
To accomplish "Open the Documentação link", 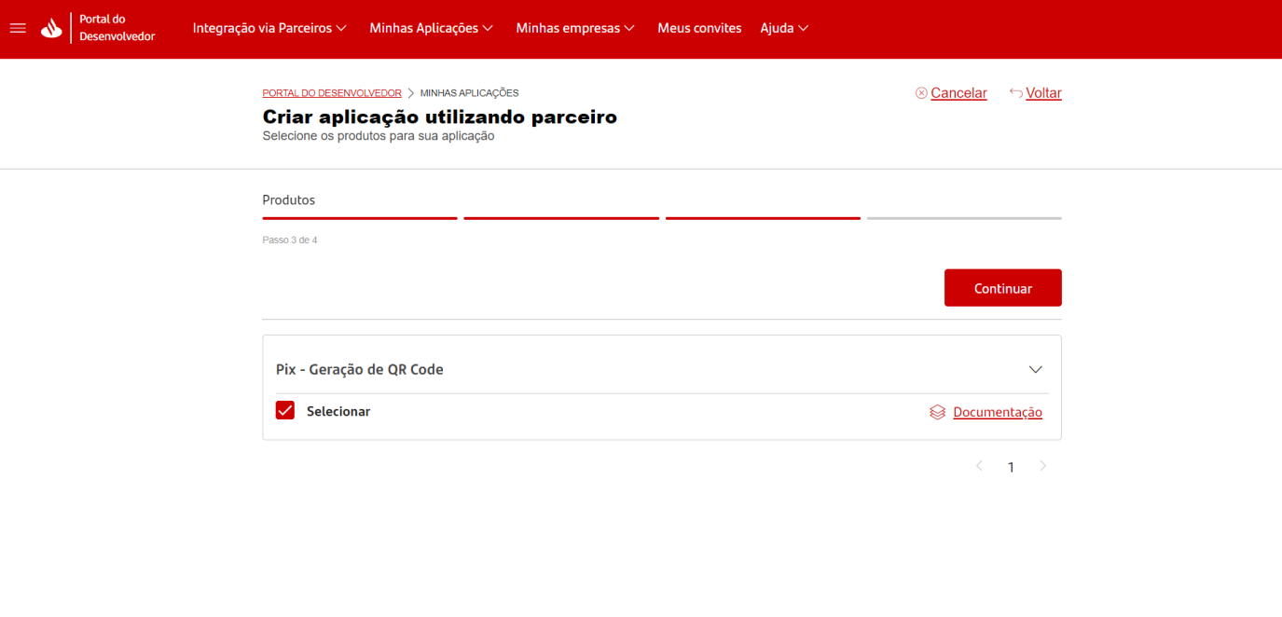I will click(997, 412).
